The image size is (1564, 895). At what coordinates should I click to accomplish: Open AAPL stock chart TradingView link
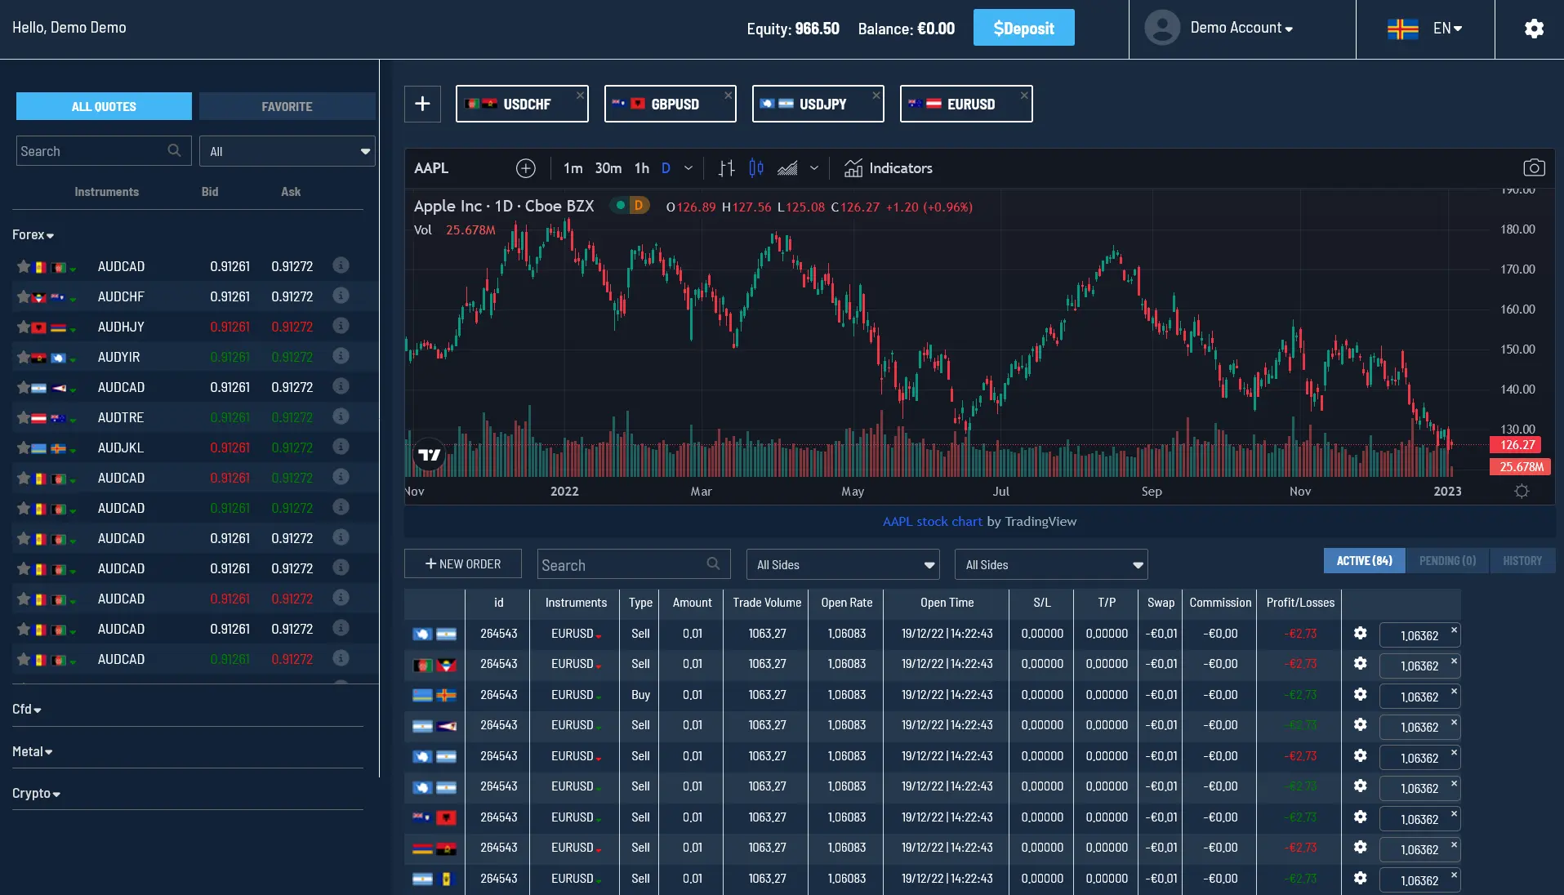933,521
